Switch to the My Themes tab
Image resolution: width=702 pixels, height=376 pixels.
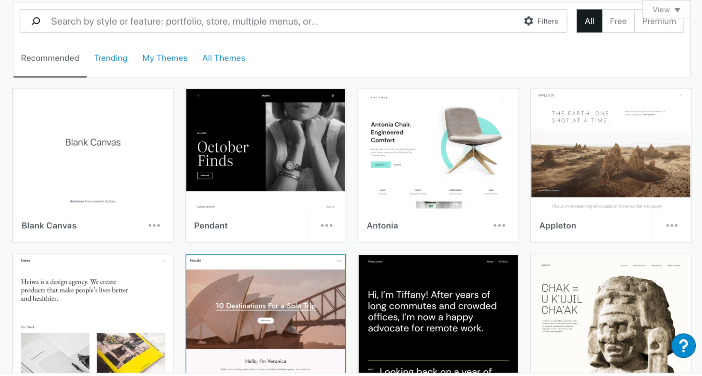(165, 58)
